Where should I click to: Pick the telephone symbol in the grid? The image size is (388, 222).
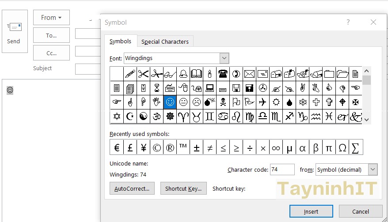(x=223, y=73)
